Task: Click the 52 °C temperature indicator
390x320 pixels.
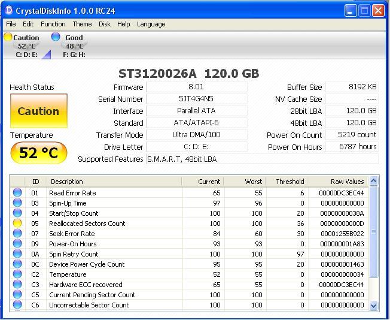Action: click(x=39, y=153)
